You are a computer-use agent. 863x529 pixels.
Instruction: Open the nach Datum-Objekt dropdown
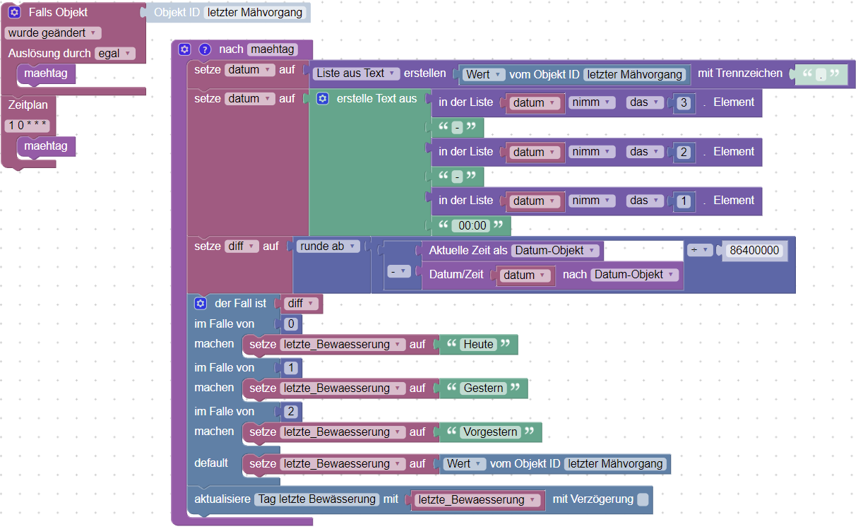[636, 275]
